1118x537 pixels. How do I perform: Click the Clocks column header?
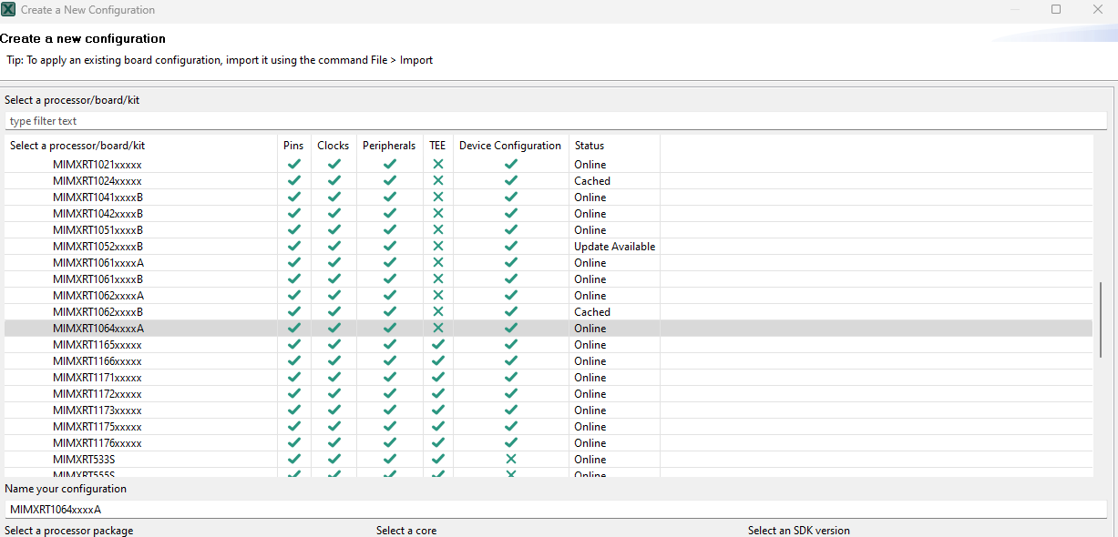[333, 146]
